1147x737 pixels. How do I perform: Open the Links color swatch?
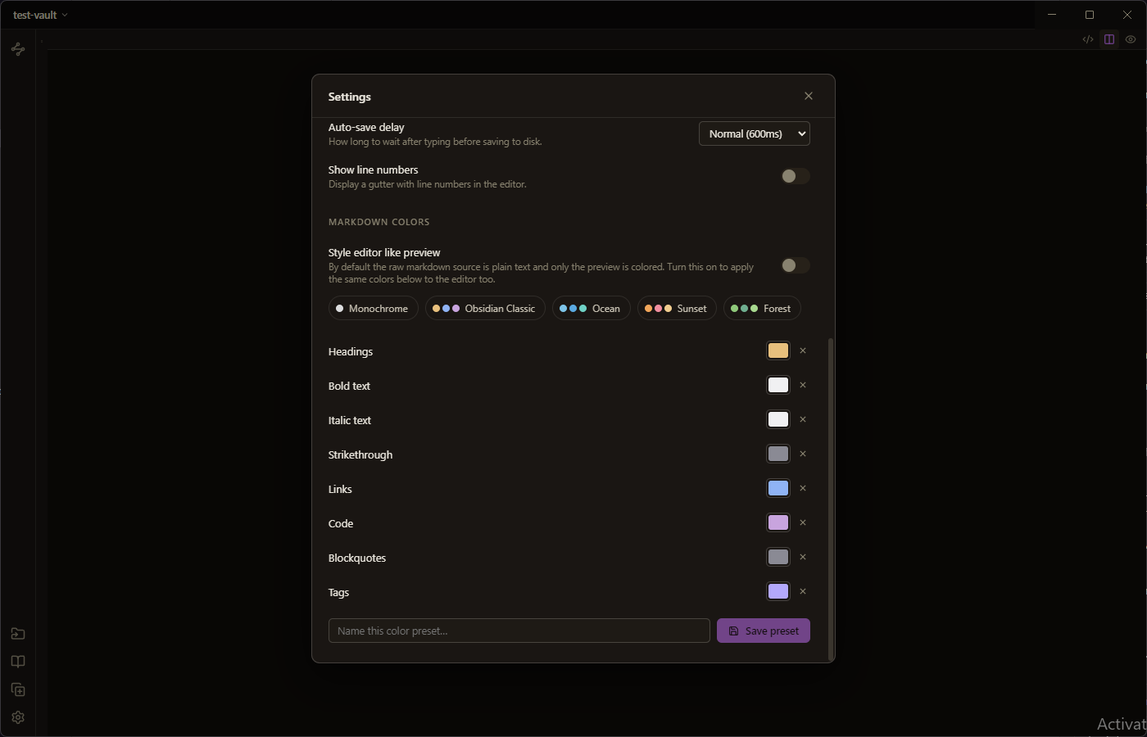(778, 488)
